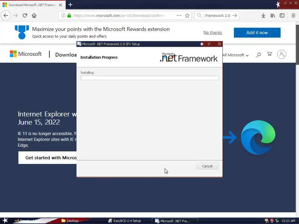Click the green padlock security icon
The image size is (299, 224).
click(x=69, y=15)
